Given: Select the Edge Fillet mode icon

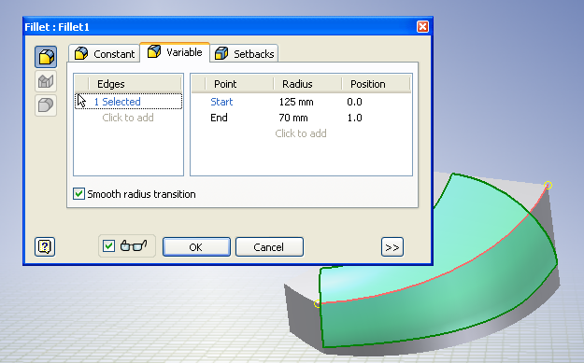Looking at the screenshot, I should click(x=46, y=57).
